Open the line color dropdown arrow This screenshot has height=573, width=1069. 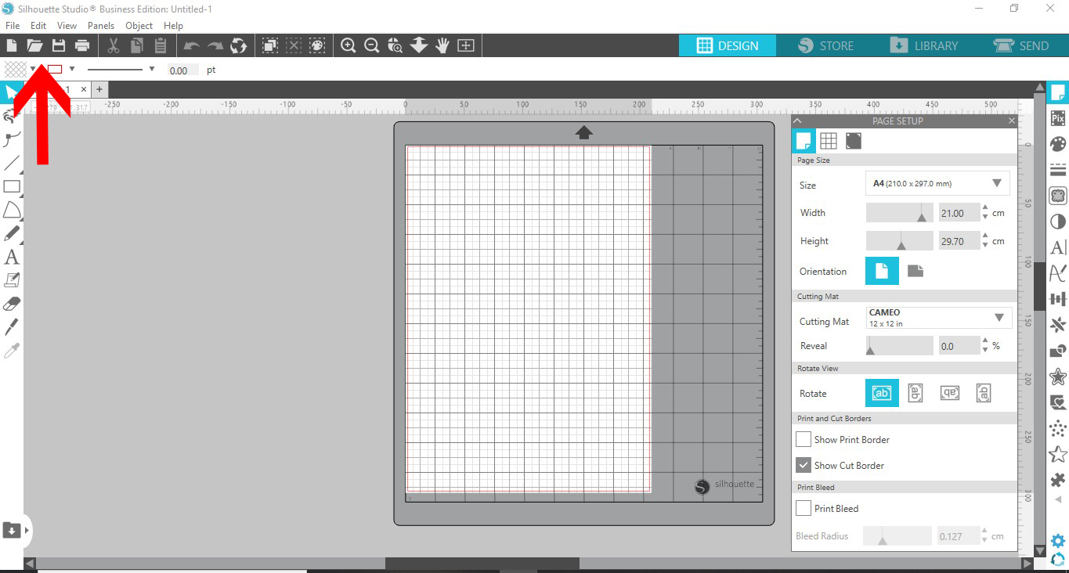point(71,69)
